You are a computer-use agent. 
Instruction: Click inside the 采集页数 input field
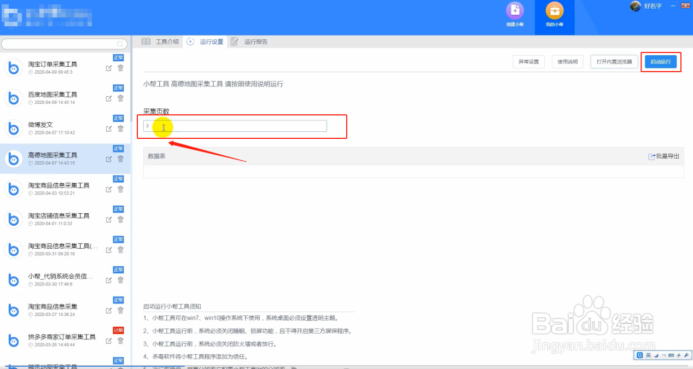[x=235, y=126]
